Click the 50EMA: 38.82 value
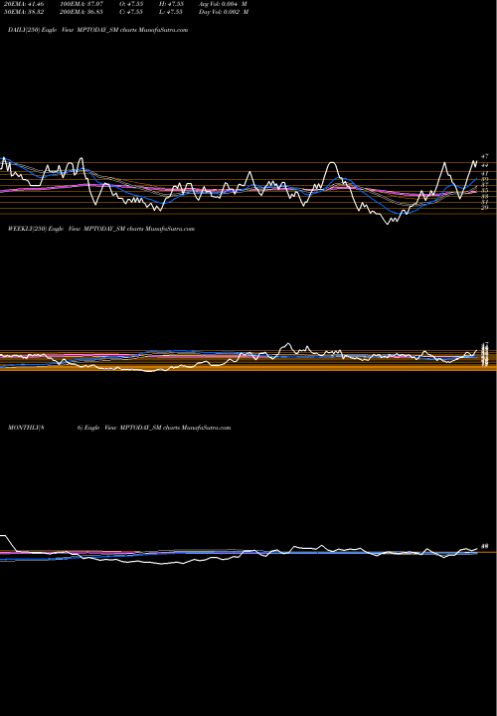The width and height of the screenshot is (497, 716). pyautogui.click(x=23, y=12)
